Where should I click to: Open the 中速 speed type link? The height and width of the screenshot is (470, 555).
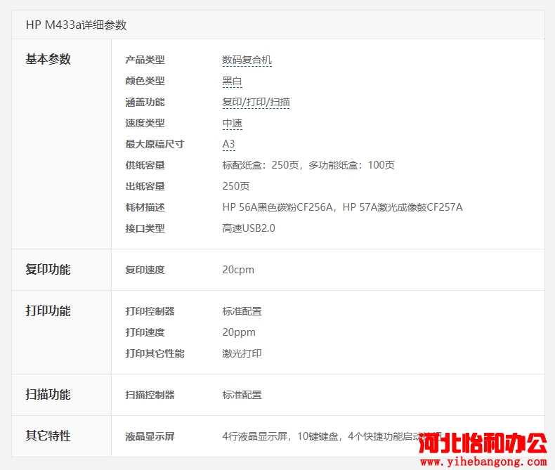[x=233, y=123]
